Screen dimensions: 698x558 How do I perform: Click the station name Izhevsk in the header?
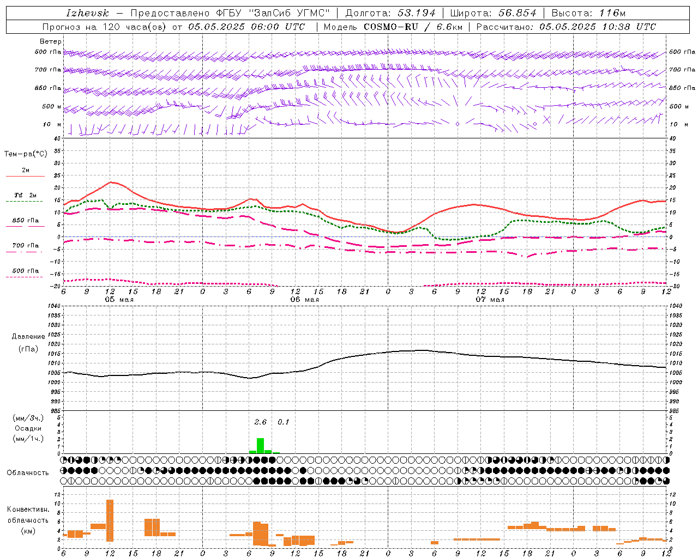88,13
